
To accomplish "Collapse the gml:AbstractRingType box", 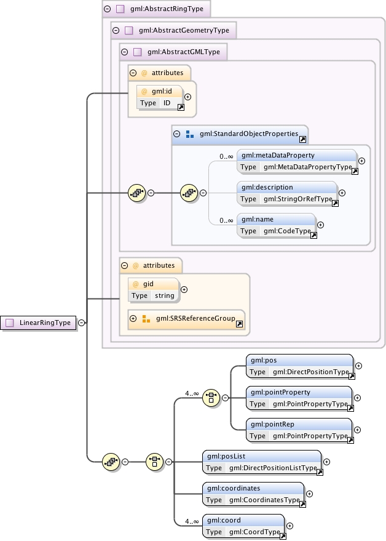I will [108, 9].
